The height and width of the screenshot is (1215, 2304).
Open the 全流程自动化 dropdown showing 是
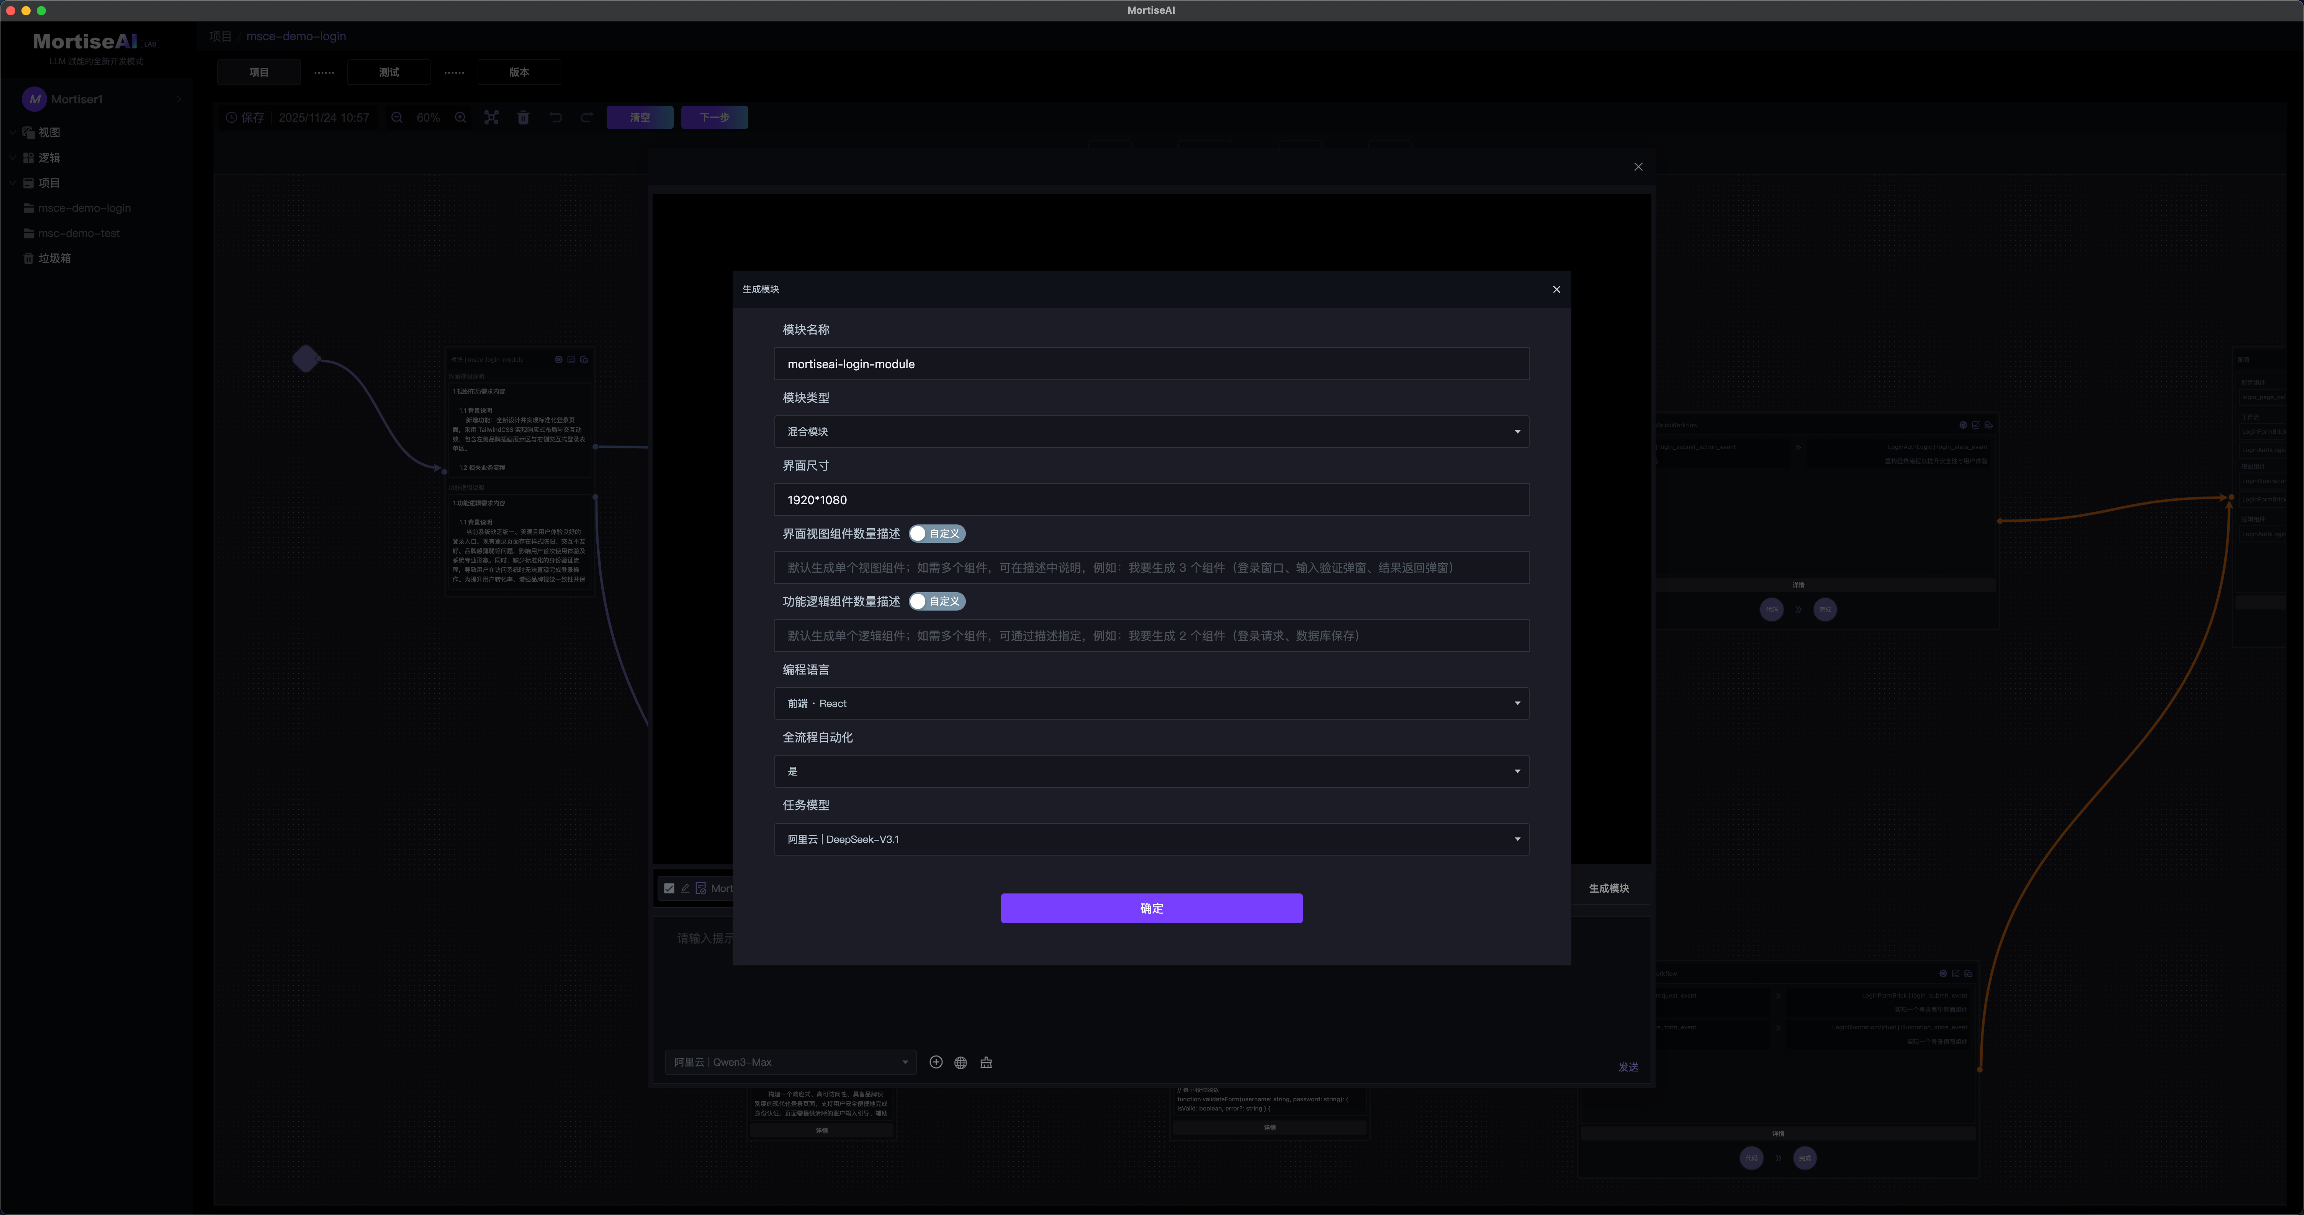(1151, 772)
